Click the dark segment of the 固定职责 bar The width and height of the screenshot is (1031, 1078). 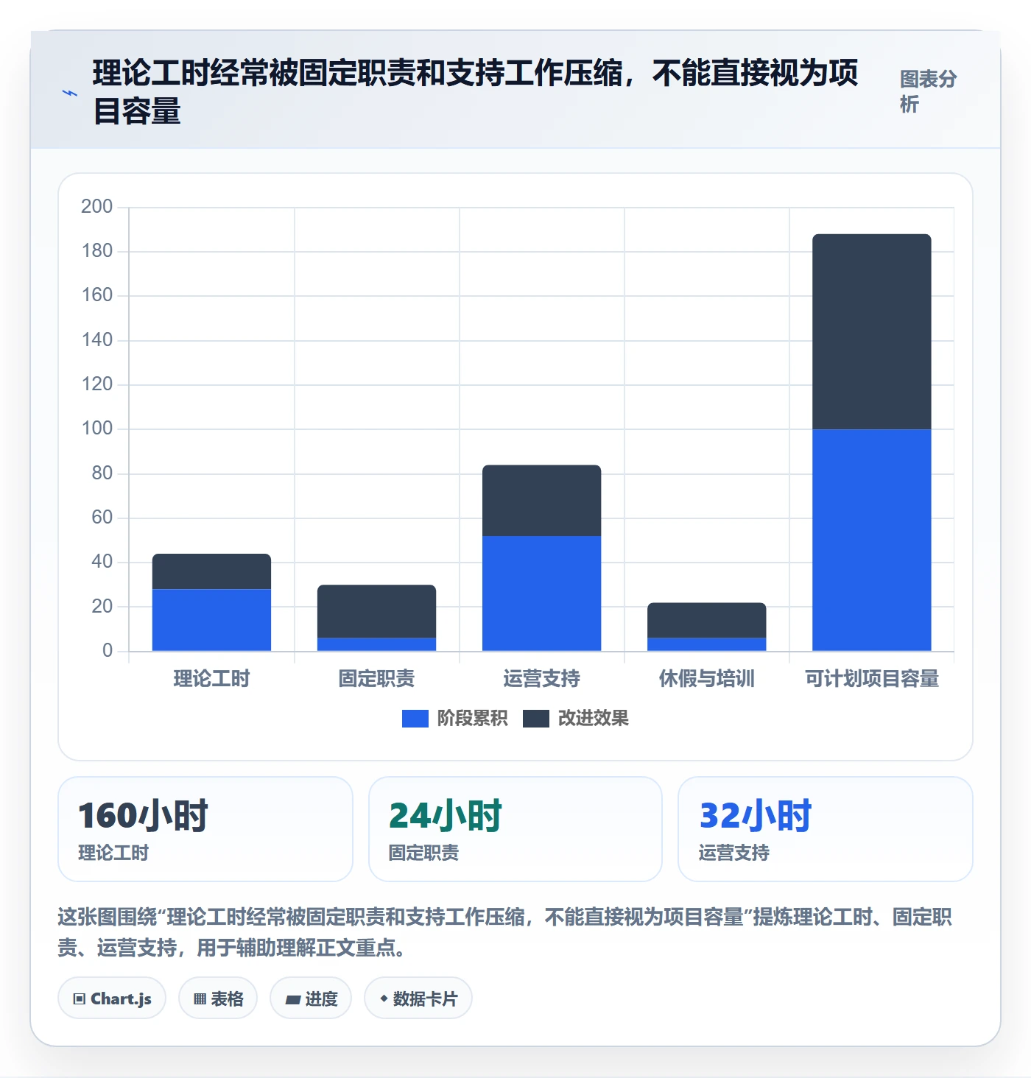pos(377,611)
